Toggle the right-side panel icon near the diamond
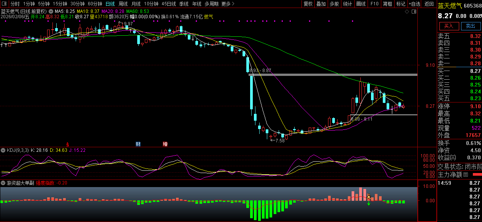 [414, 12]
